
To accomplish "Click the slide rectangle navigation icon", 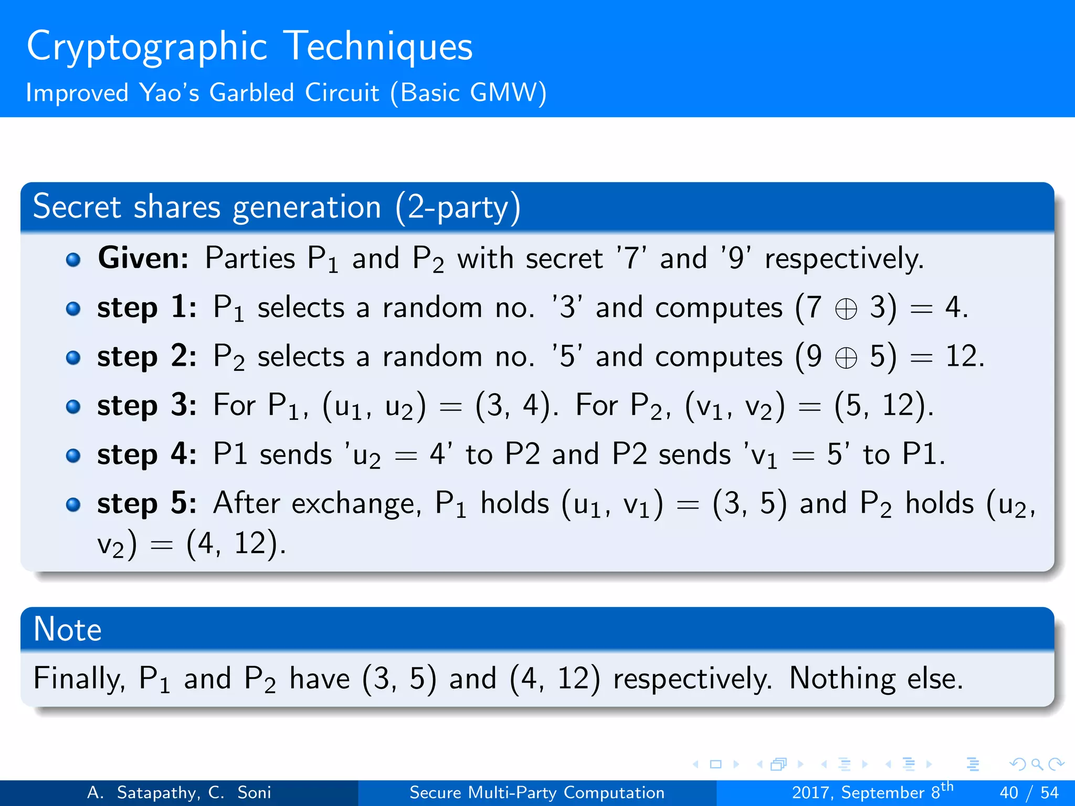I will [715, 765].
